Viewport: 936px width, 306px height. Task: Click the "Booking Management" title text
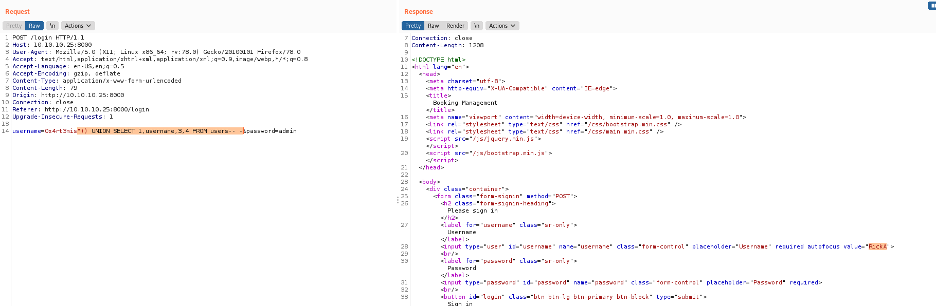point(465,103)
